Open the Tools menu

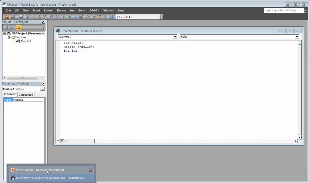tap(82, 10)
